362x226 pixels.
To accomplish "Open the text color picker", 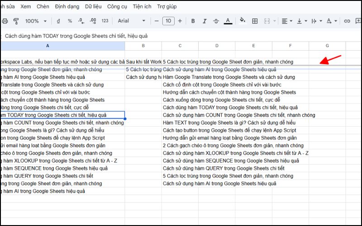I will 228,21.
